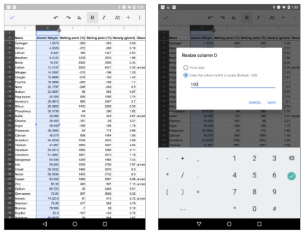The image size is (305, 234).
Task: Tap the 6 key on the keyboard
Action: tap(274, 175)
